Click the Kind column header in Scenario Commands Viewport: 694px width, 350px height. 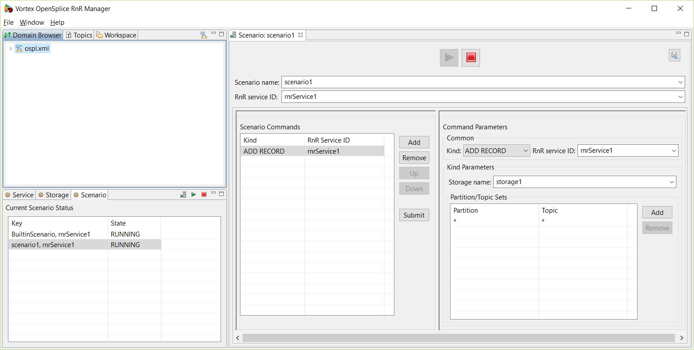click(x=273, y=140)
